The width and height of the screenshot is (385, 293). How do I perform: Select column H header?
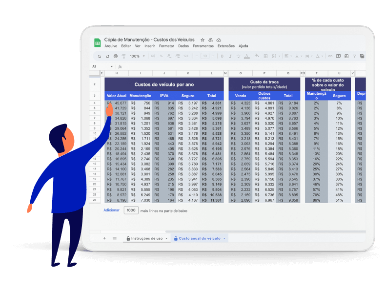pyautogui.click(x=117, y=73)
